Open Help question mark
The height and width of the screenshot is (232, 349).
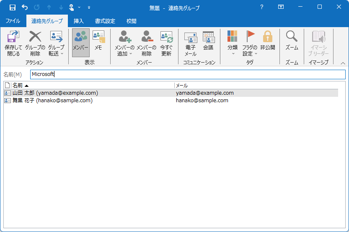click(x=262, y=7)
